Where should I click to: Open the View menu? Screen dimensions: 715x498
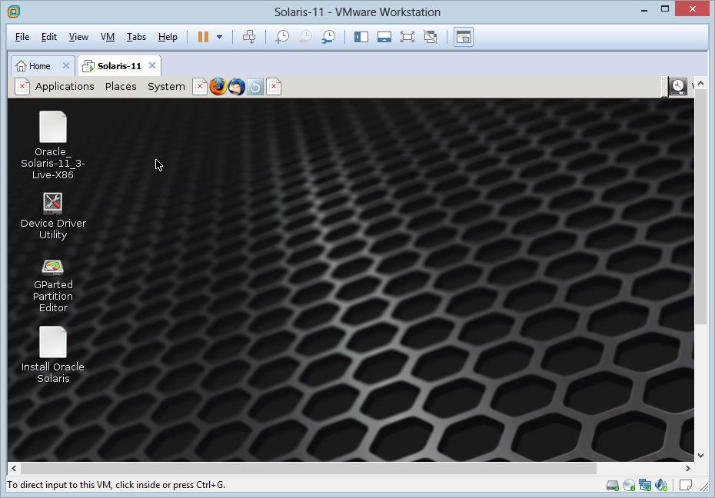click(x=78, y=37)
